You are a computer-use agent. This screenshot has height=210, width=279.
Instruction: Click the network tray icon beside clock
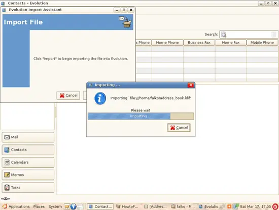click(x=235, y=206)
